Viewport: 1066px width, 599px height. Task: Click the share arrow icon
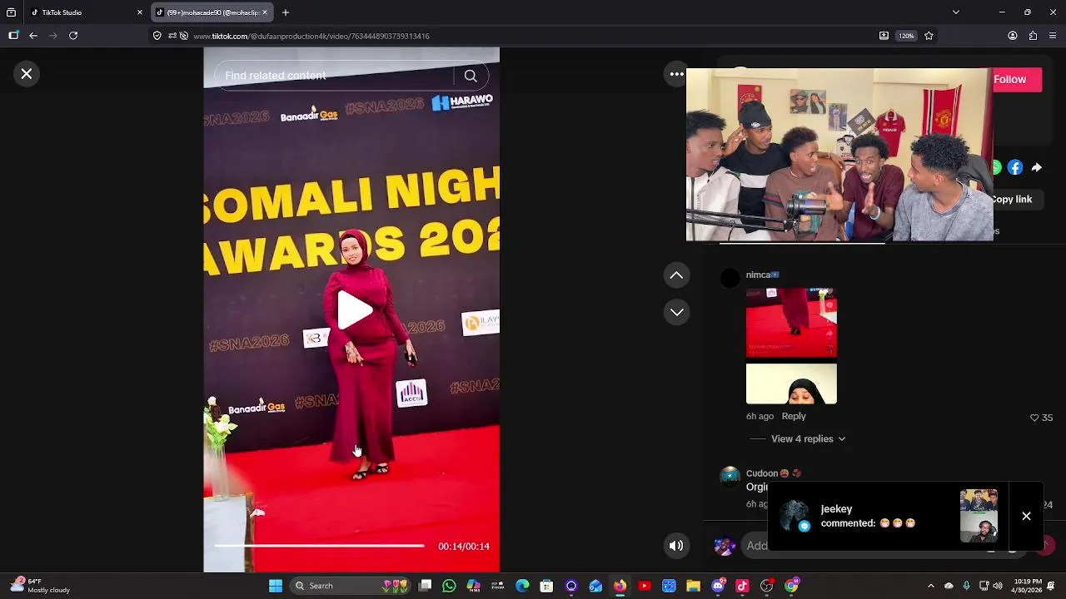[1036, 167]
